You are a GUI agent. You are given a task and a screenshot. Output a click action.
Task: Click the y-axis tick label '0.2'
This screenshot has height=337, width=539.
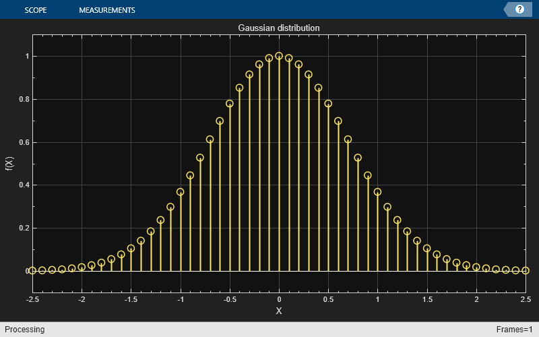[x=24, y=228]
